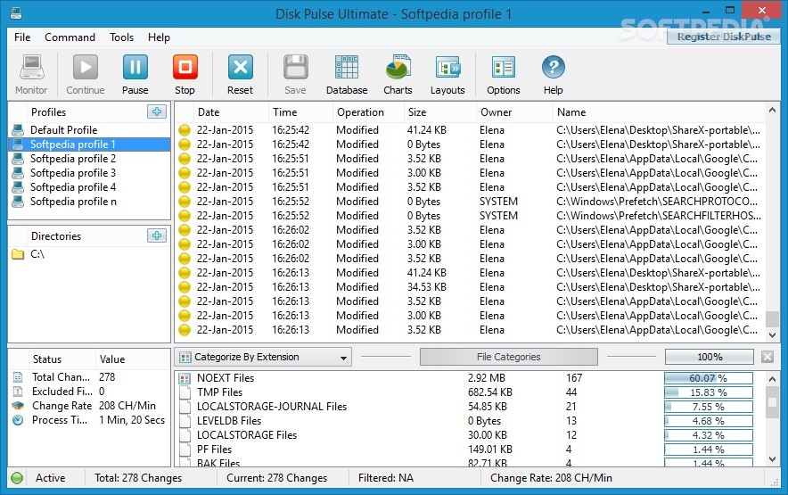The height and width of the screenshot is (495, 788).
Task: Click the green Active status indicator
Action: [17, 478]
